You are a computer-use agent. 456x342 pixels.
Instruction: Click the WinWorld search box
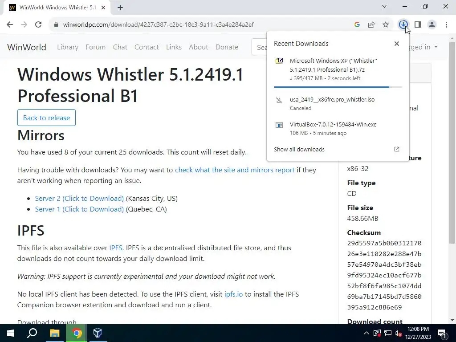259,47
